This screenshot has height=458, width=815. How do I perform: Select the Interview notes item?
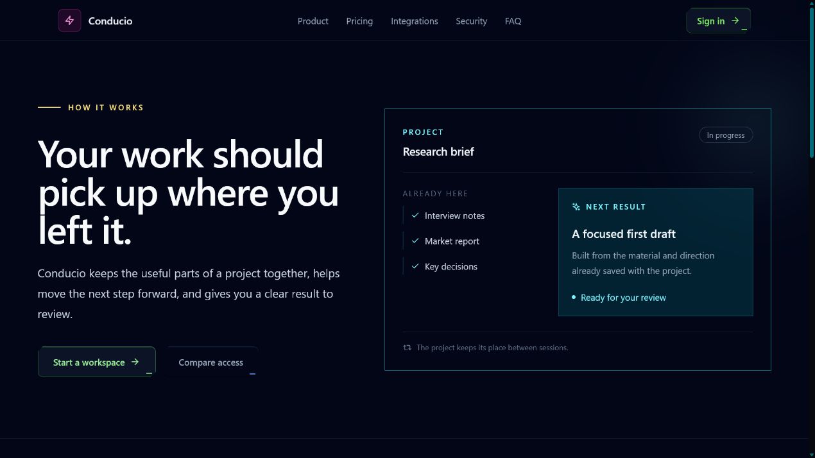click(444, 216)
